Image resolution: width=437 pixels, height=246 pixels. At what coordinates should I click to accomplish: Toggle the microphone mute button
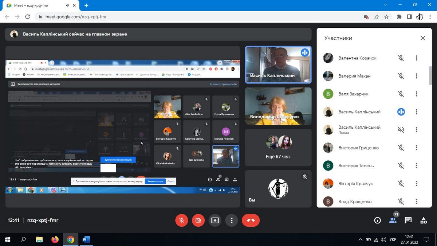pyautogui.click(x=181, y=220)
